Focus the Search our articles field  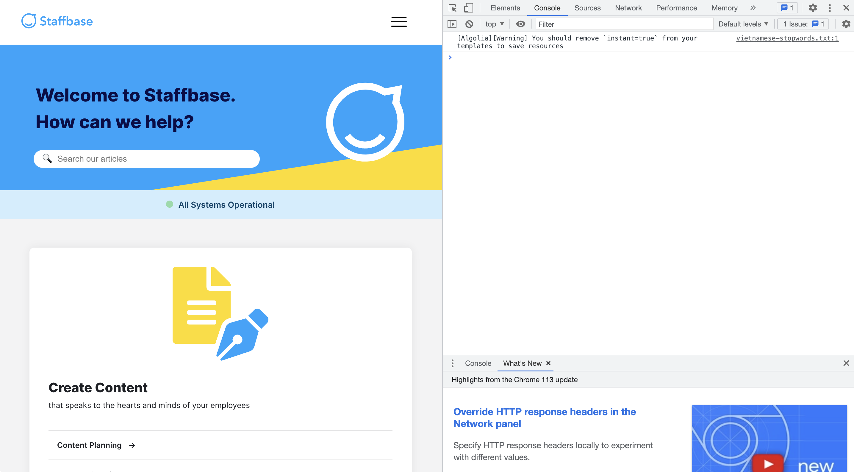coord(146,159)
